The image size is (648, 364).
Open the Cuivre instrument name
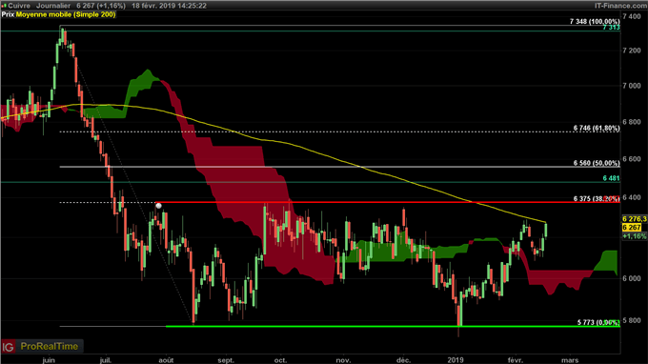pos(19,6)
